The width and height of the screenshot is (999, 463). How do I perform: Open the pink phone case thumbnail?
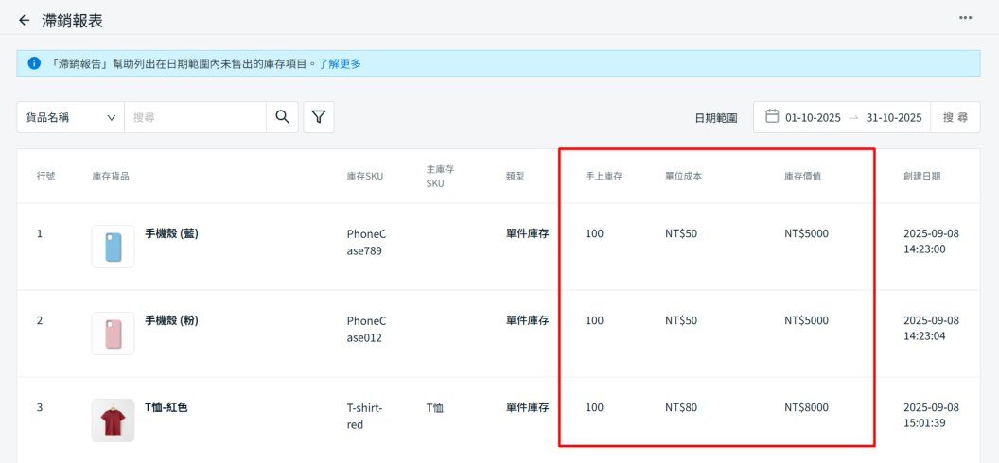(113, 334)
